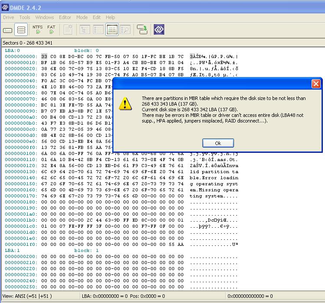Start NTFS search toolbar button
Image resolution: width=325 pixels, height=303 pixels.
coord(38,29)
